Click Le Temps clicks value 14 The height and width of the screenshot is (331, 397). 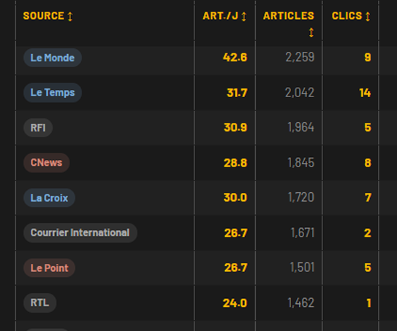click(365, 93)
